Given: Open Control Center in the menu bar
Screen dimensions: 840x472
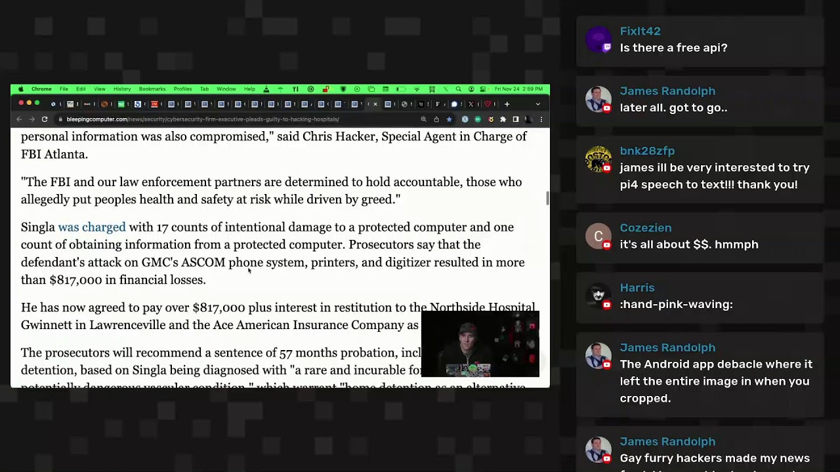Looking at the screenshot, I should pos(483,89).
